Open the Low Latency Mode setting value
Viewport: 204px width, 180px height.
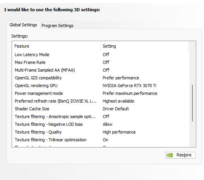[106, 55]
